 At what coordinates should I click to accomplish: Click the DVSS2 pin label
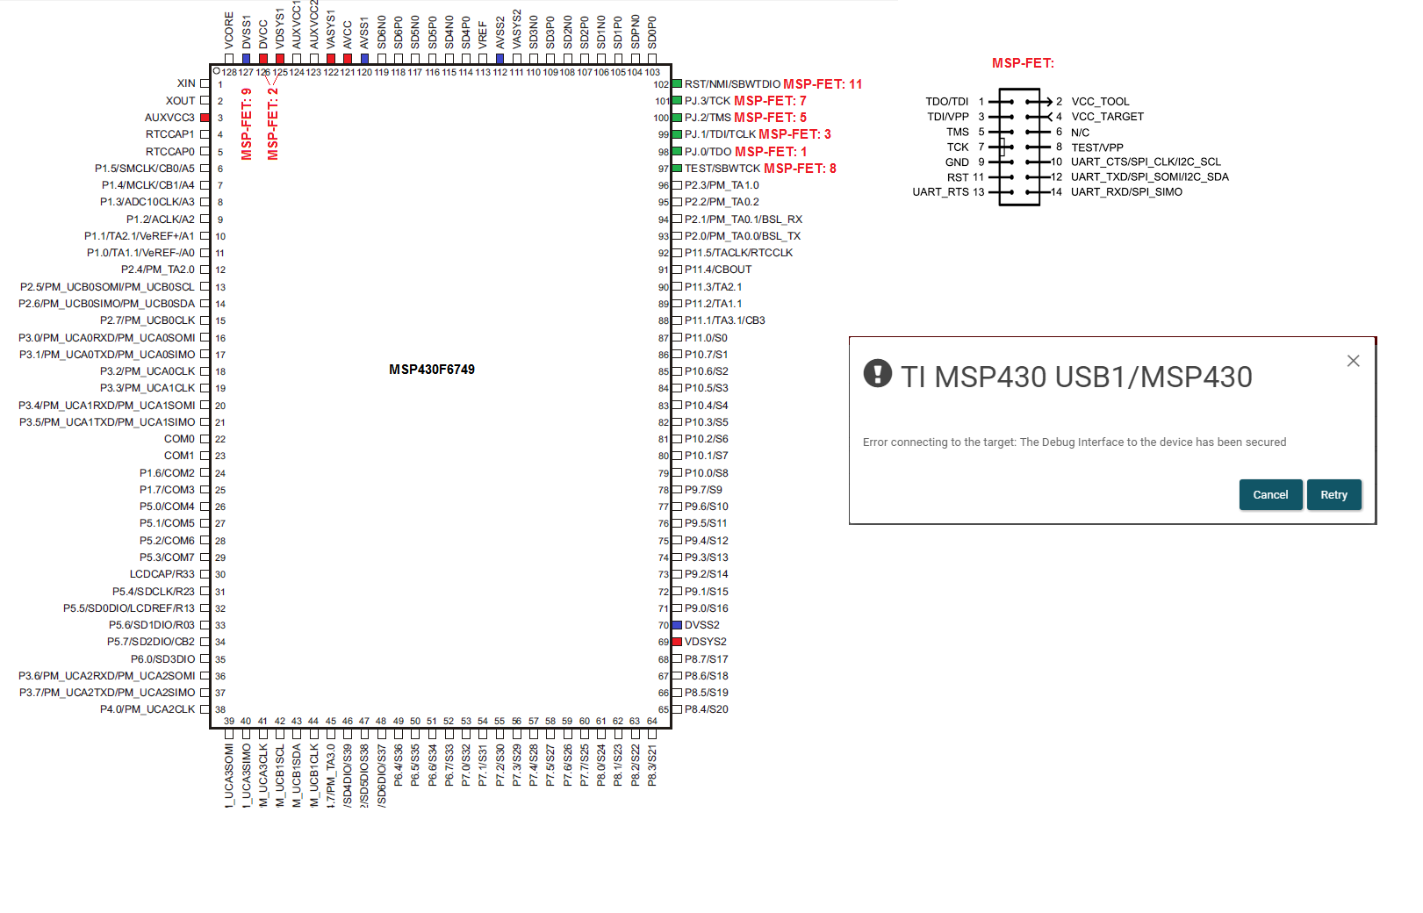[702, 625]
